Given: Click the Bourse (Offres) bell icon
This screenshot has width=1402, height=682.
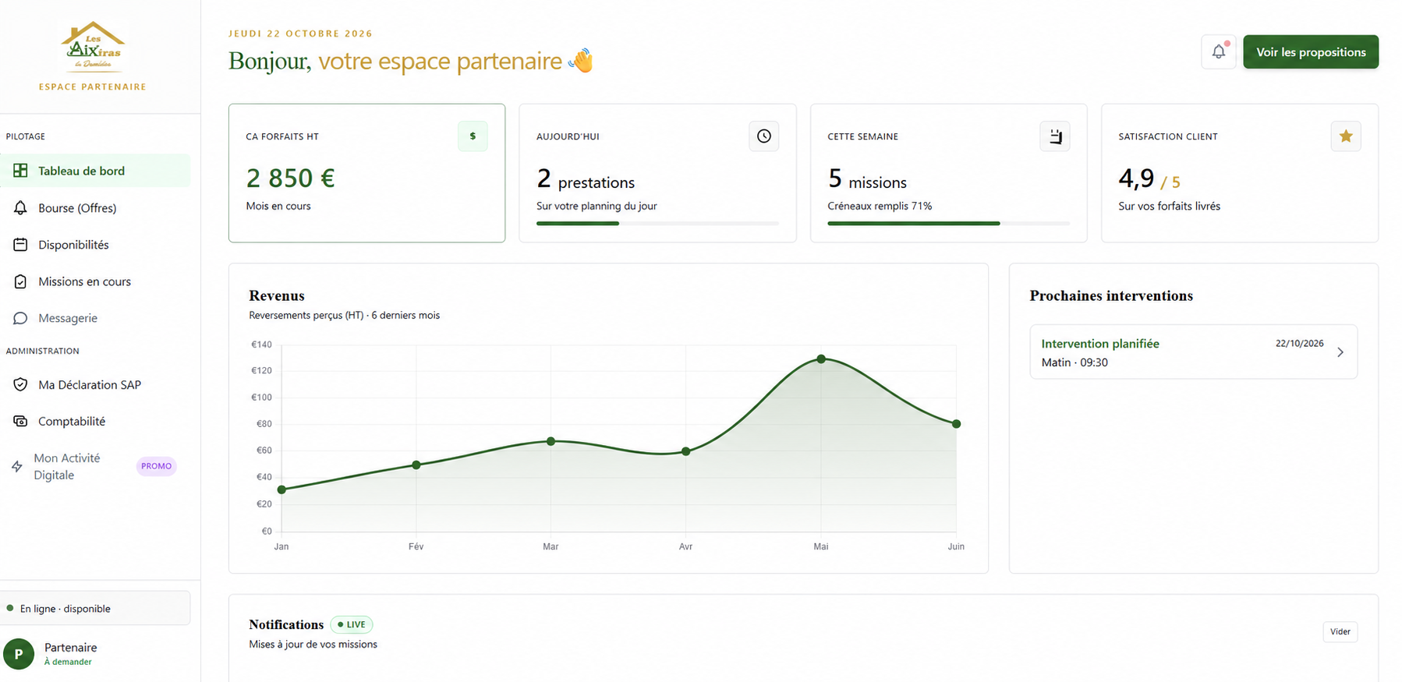Looking at the screenshot, I should click(20, 208).
